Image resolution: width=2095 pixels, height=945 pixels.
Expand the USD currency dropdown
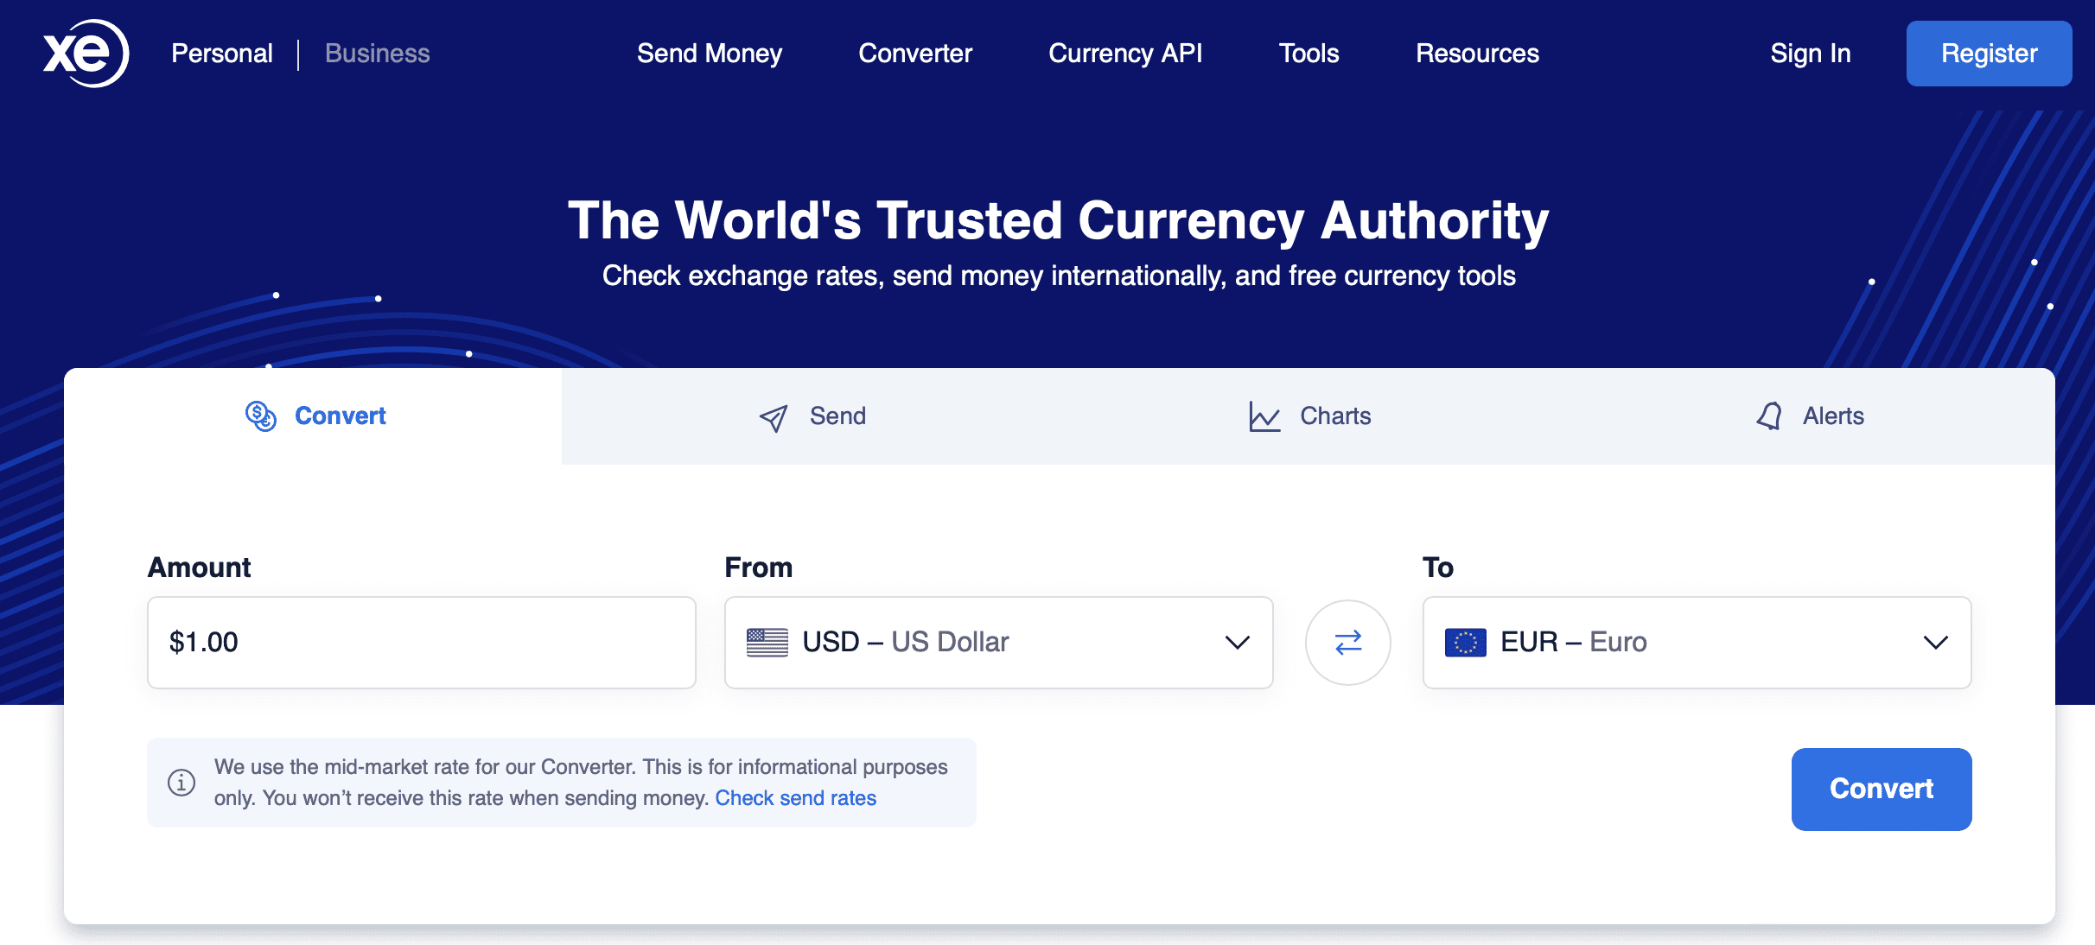coord(1238,642)
